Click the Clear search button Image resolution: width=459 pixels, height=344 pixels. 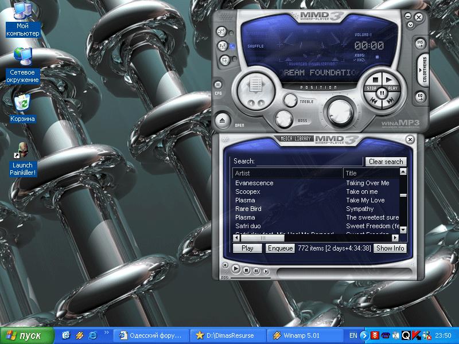pyautogui.click(x=386, y=162)
